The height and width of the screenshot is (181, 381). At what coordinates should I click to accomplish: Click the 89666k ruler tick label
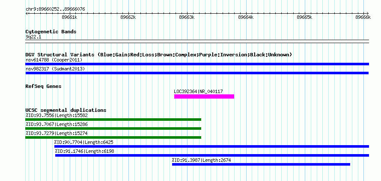[x=363, y=17]
